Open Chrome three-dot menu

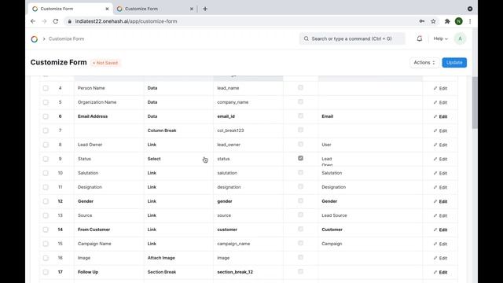[470, 21]
